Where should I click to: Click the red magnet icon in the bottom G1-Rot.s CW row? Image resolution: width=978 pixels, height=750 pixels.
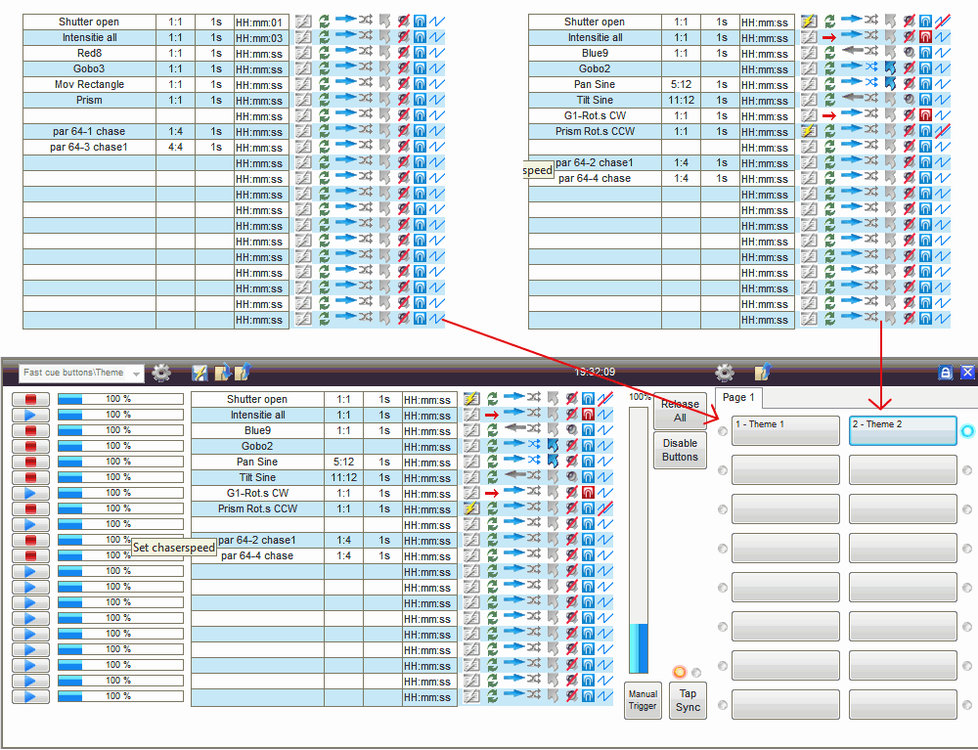(x=588, y=493)
